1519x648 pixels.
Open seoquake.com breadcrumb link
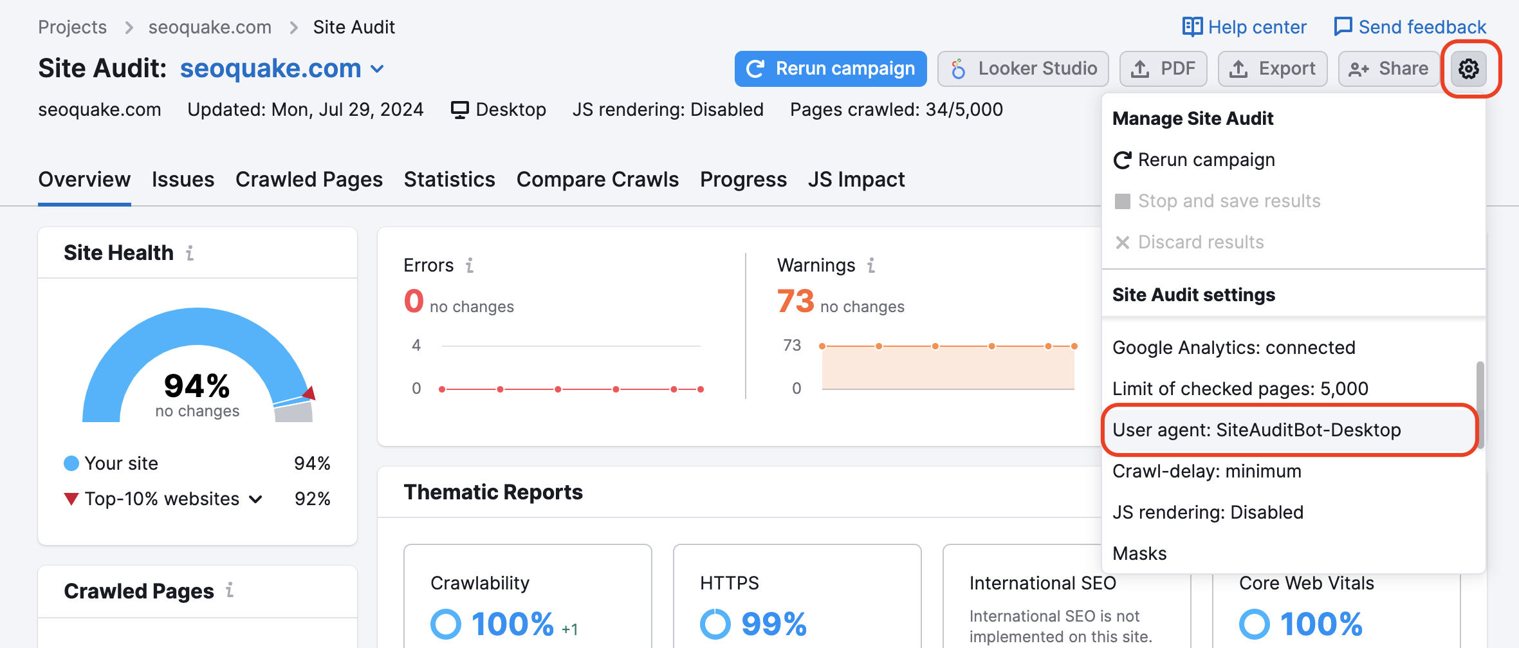tap(210, 27)
